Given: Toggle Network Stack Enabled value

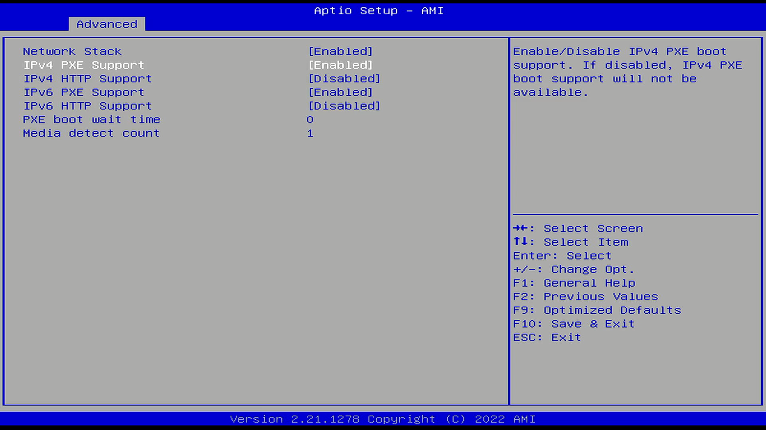Looking at the screenshot, I should pos(340,52).
